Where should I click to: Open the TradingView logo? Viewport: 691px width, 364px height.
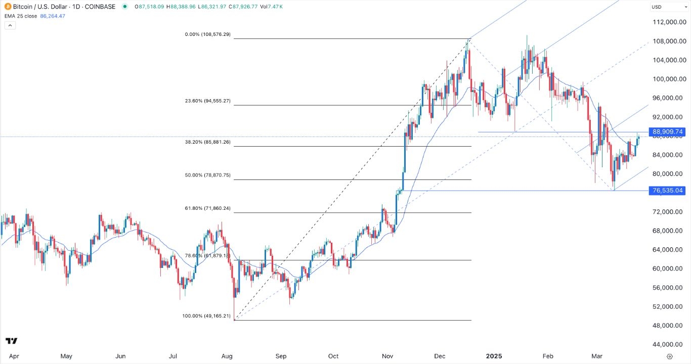point(12,341)
